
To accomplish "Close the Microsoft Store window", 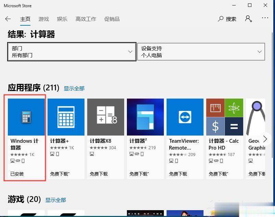I will (265, 5).
